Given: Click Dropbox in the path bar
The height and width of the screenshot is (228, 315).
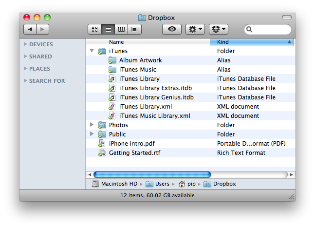Looking at the screenshot, I should click(x=220, y=184).
